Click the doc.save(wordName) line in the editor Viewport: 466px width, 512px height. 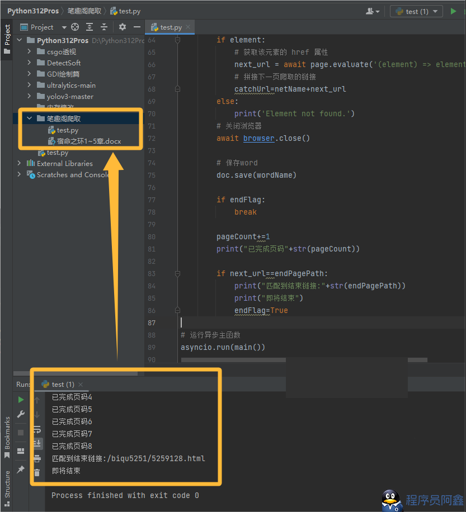pyautogui.click(x=256, y=175)
